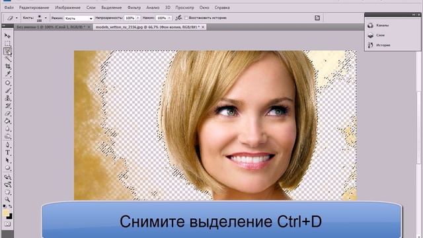Open the Изображение menu
The width and height of the screenshot is (423, 238).
pyautogui.click(x=67, y=7)
